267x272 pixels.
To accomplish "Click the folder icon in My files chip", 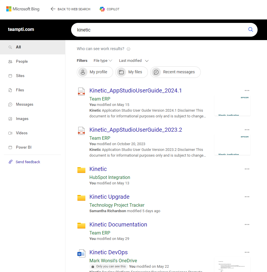I will (x=121, y=72).
